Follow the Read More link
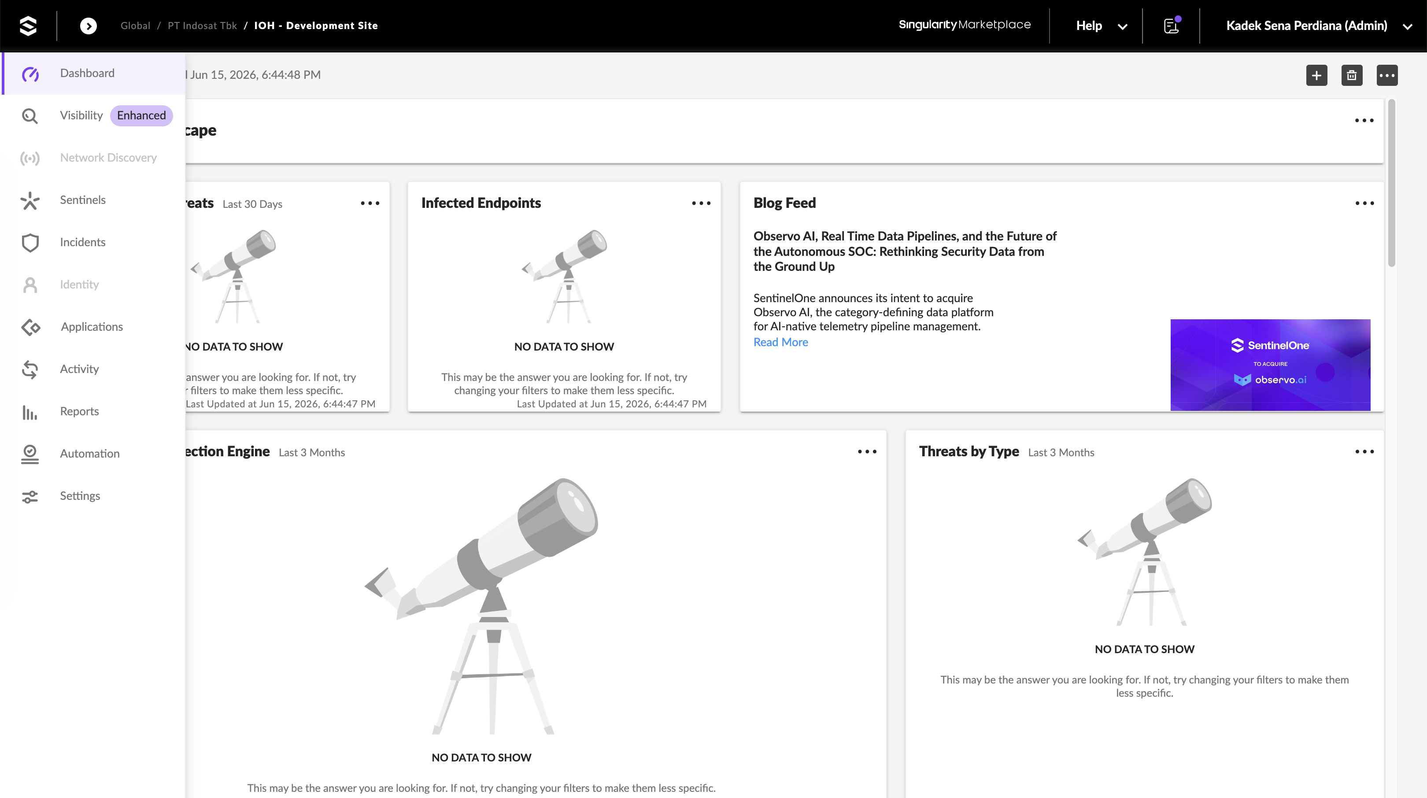 (x=780, y=342)
